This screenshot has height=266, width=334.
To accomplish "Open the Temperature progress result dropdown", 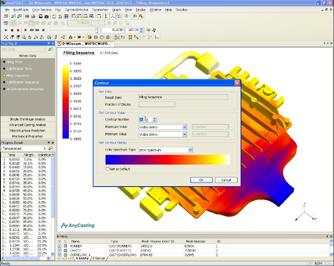I will [45, 149].
